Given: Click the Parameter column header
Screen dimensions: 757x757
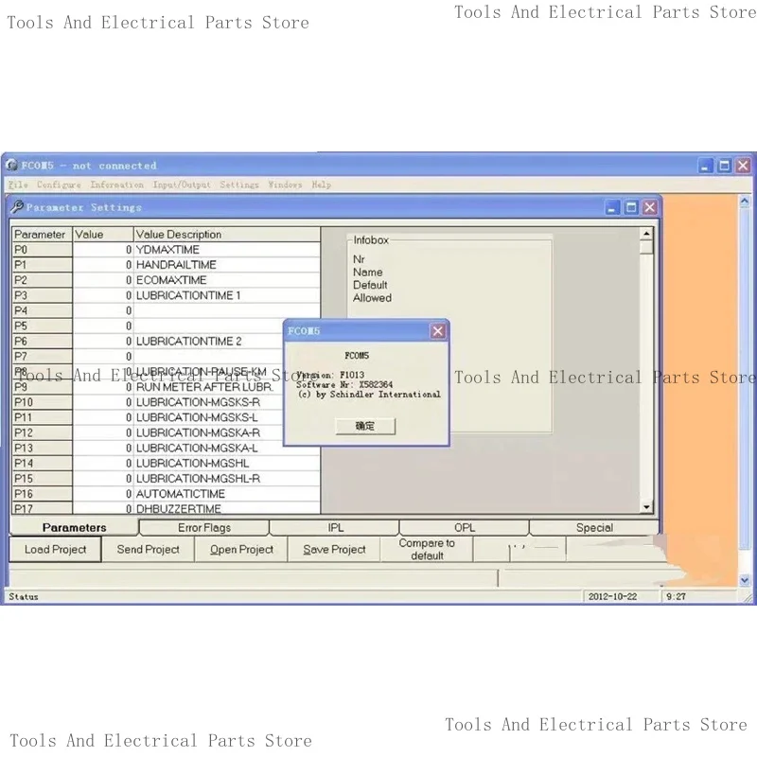Looking at the screenshot, I should [x=42, y=235].
